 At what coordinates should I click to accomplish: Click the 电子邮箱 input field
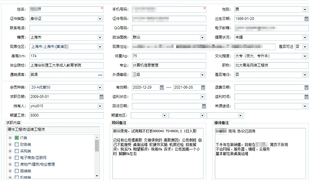point(272,28)
